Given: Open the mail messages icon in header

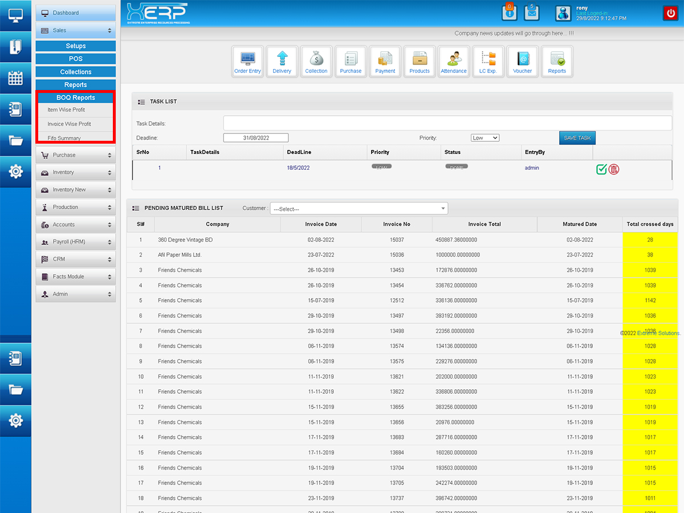Looking at the screenshot, I should point(532,13).
